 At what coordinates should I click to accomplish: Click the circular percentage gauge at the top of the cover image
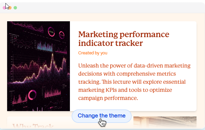pos(51,32)
